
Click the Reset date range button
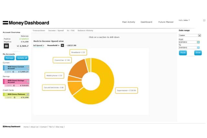pos(183,53)
